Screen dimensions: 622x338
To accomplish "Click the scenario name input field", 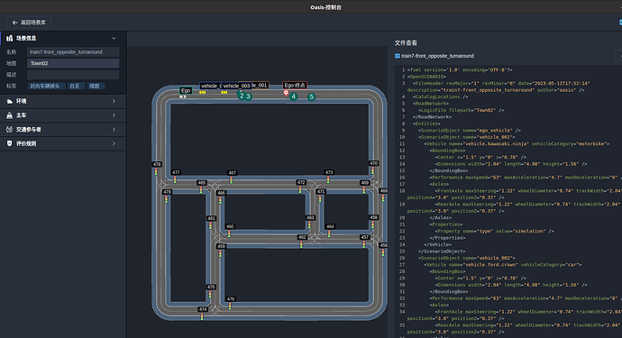I will 73,52.
